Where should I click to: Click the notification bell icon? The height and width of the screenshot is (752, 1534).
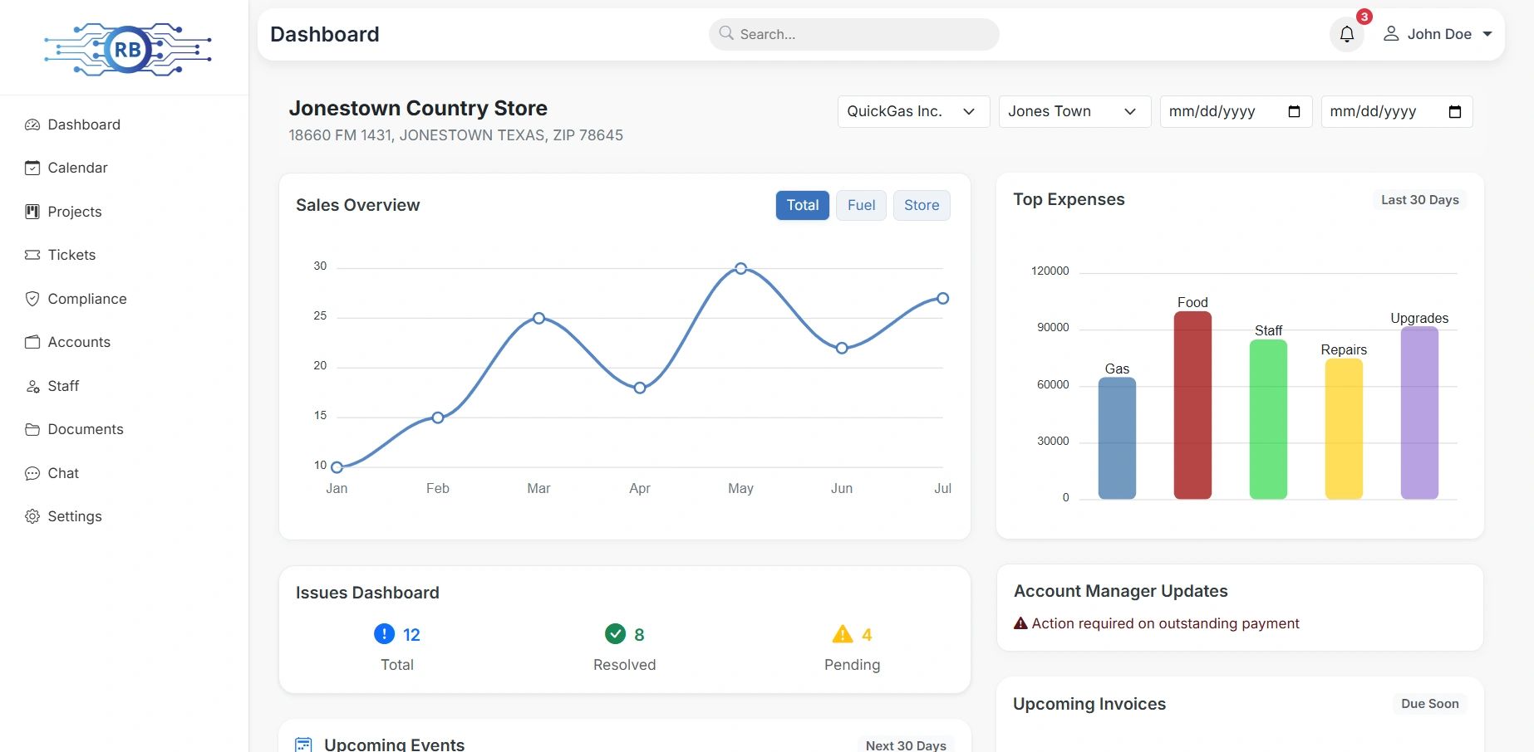coord(1346,34)
